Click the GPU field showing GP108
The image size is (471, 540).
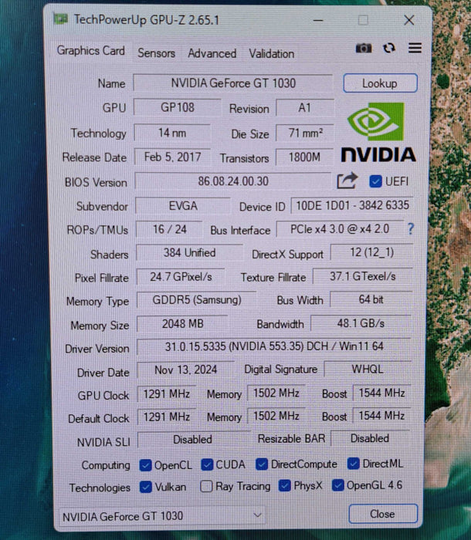point(178,107)
